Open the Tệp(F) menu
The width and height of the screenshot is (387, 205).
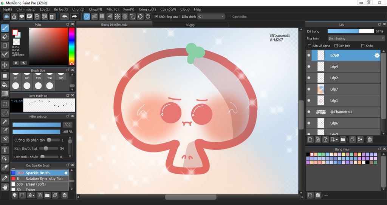[7, 9]
